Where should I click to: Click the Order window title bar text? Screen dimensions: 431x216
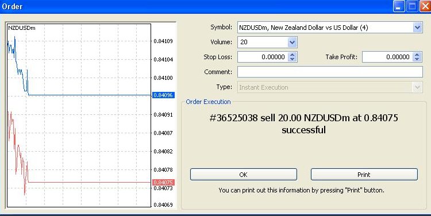click(12, 6)
